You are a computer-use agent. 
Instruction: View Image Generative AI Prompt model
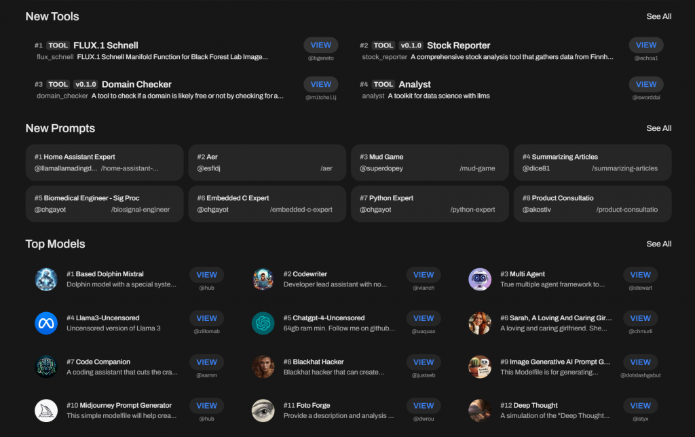coord(641,362)
